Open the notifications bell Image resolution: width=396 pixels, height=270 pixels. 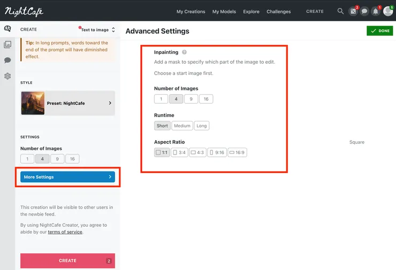(376, 11)
